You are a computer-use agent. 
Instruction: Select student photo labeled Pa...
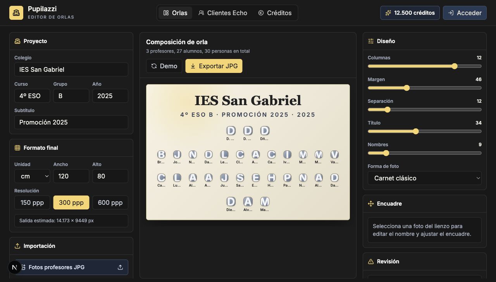point(287,178)
